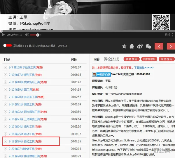
Task: Click the star favorite share icon
Action: [124, 46]
